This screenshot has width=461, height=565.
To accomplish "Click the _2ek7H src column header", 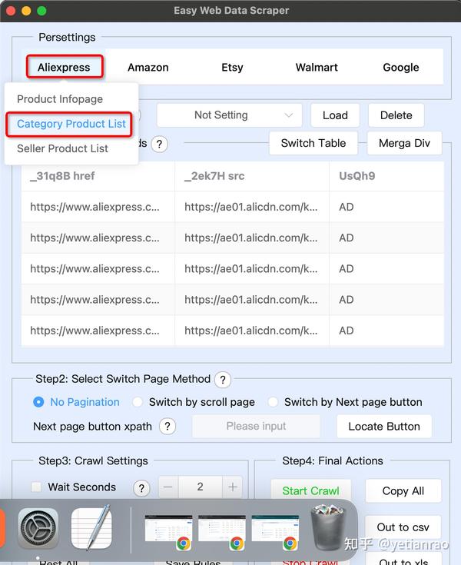I will coord(252,176).
